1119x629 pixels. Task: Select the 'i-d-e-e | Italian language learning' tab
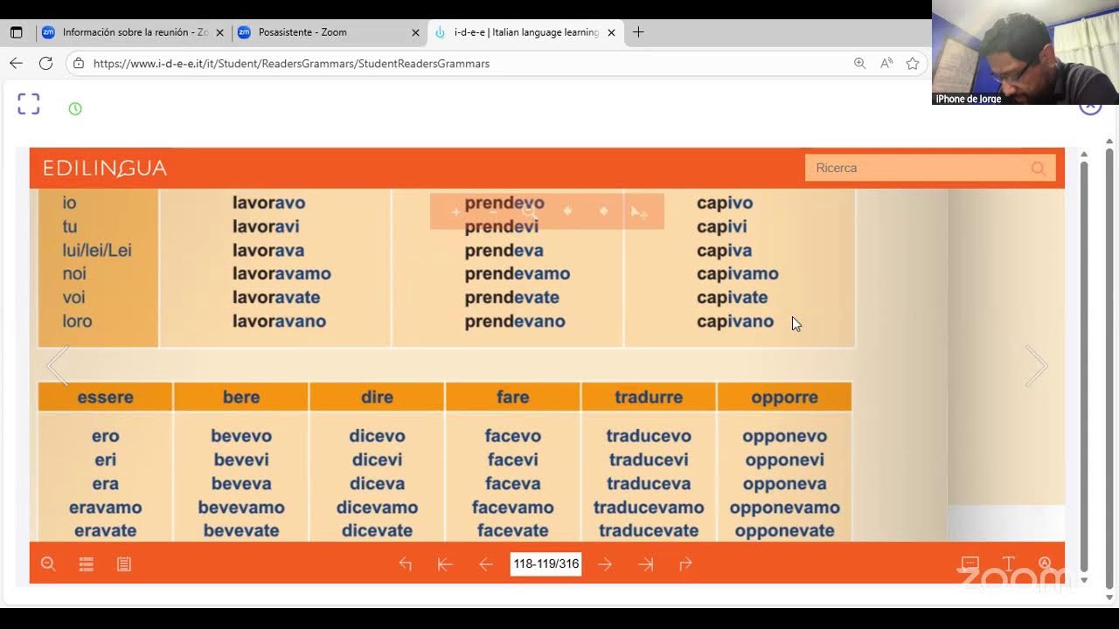click(525, 32)
